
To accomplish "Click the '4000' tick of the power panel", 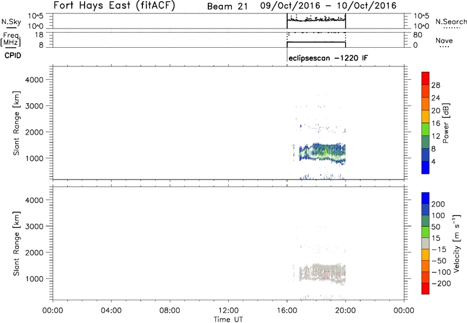I will tap(34, 80).
